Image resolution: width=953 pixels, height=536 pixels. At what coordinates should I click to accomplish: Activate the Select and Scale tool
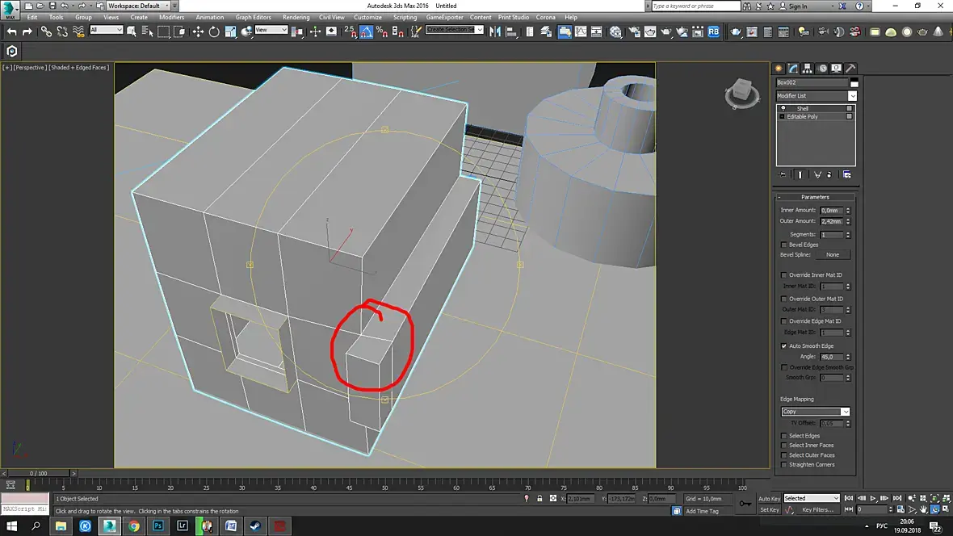click(230, 31)
